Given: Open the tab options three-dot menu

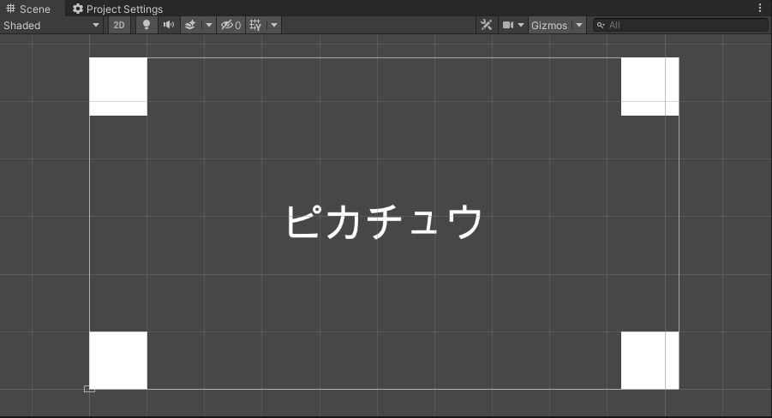Looking at the screenshot, I should click(760, 8).
